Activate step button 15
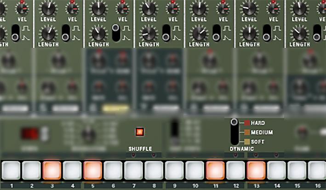 coord(297,170)
